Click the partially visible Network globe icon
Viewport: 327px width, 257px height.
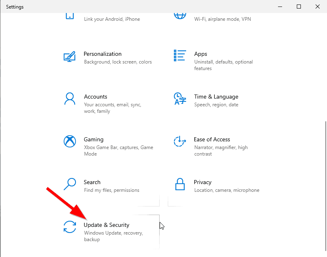180,15
